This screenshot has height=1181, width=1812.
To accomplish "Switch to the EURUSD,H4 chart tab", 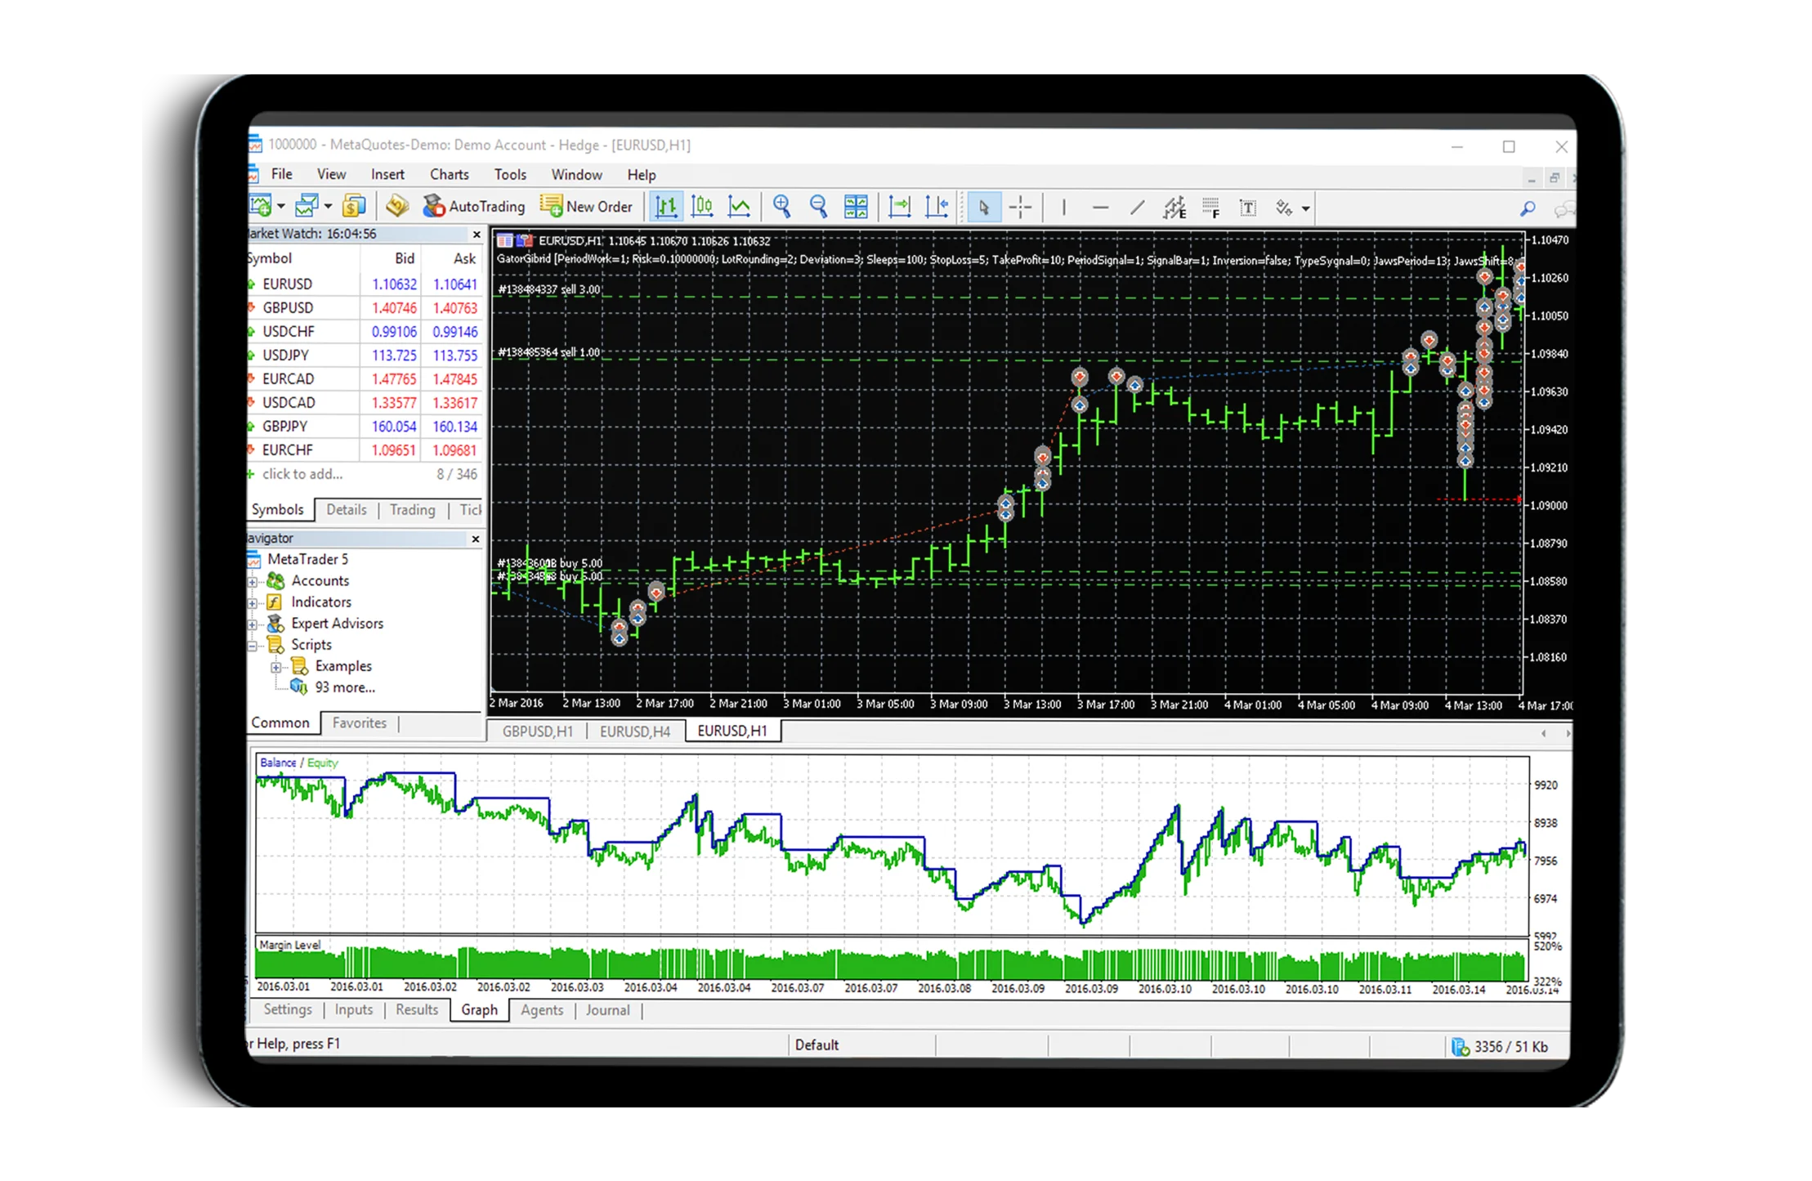I will [x=635, y=731].
